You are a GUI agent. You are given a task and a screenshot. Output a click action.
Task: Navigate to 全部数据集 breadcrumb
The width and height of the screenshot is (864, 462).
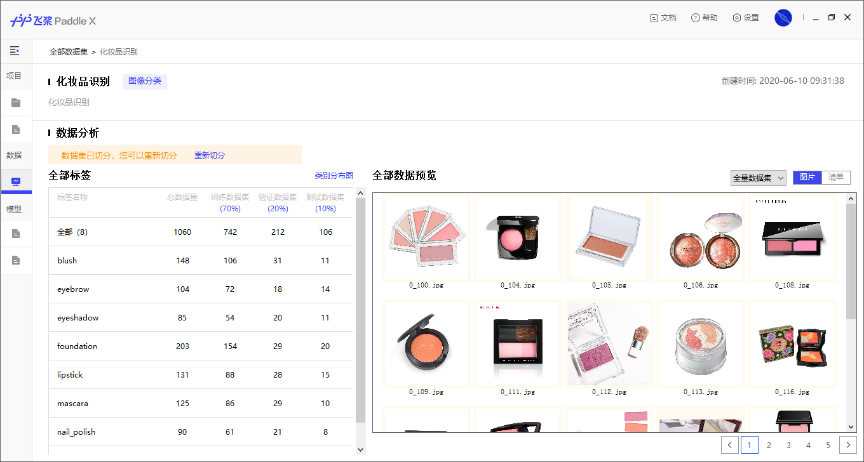pos(69,52)
